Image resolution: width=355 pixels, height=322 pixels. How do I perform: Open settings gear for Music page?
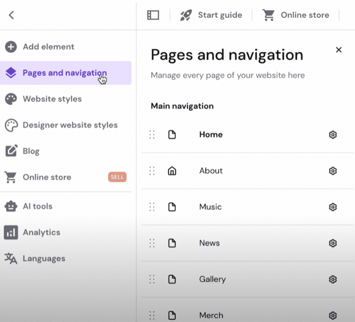coord(333,207)
